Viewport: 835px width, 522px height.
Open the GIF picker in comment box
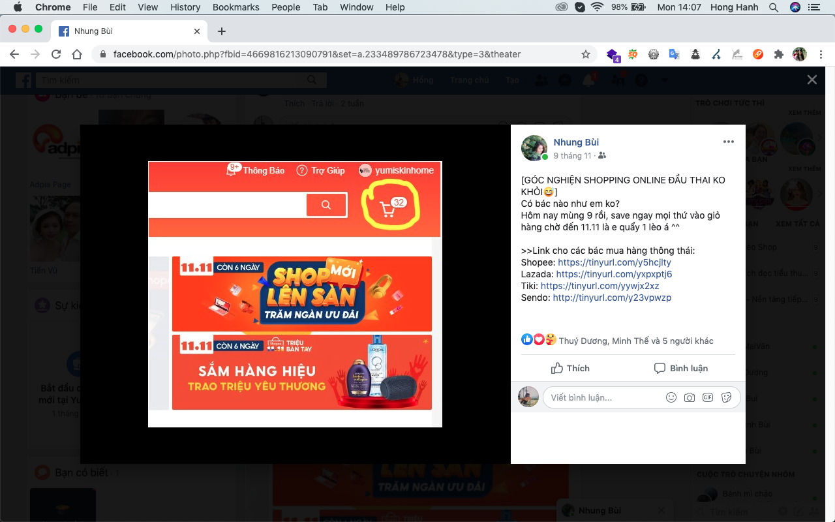point(708,397)
